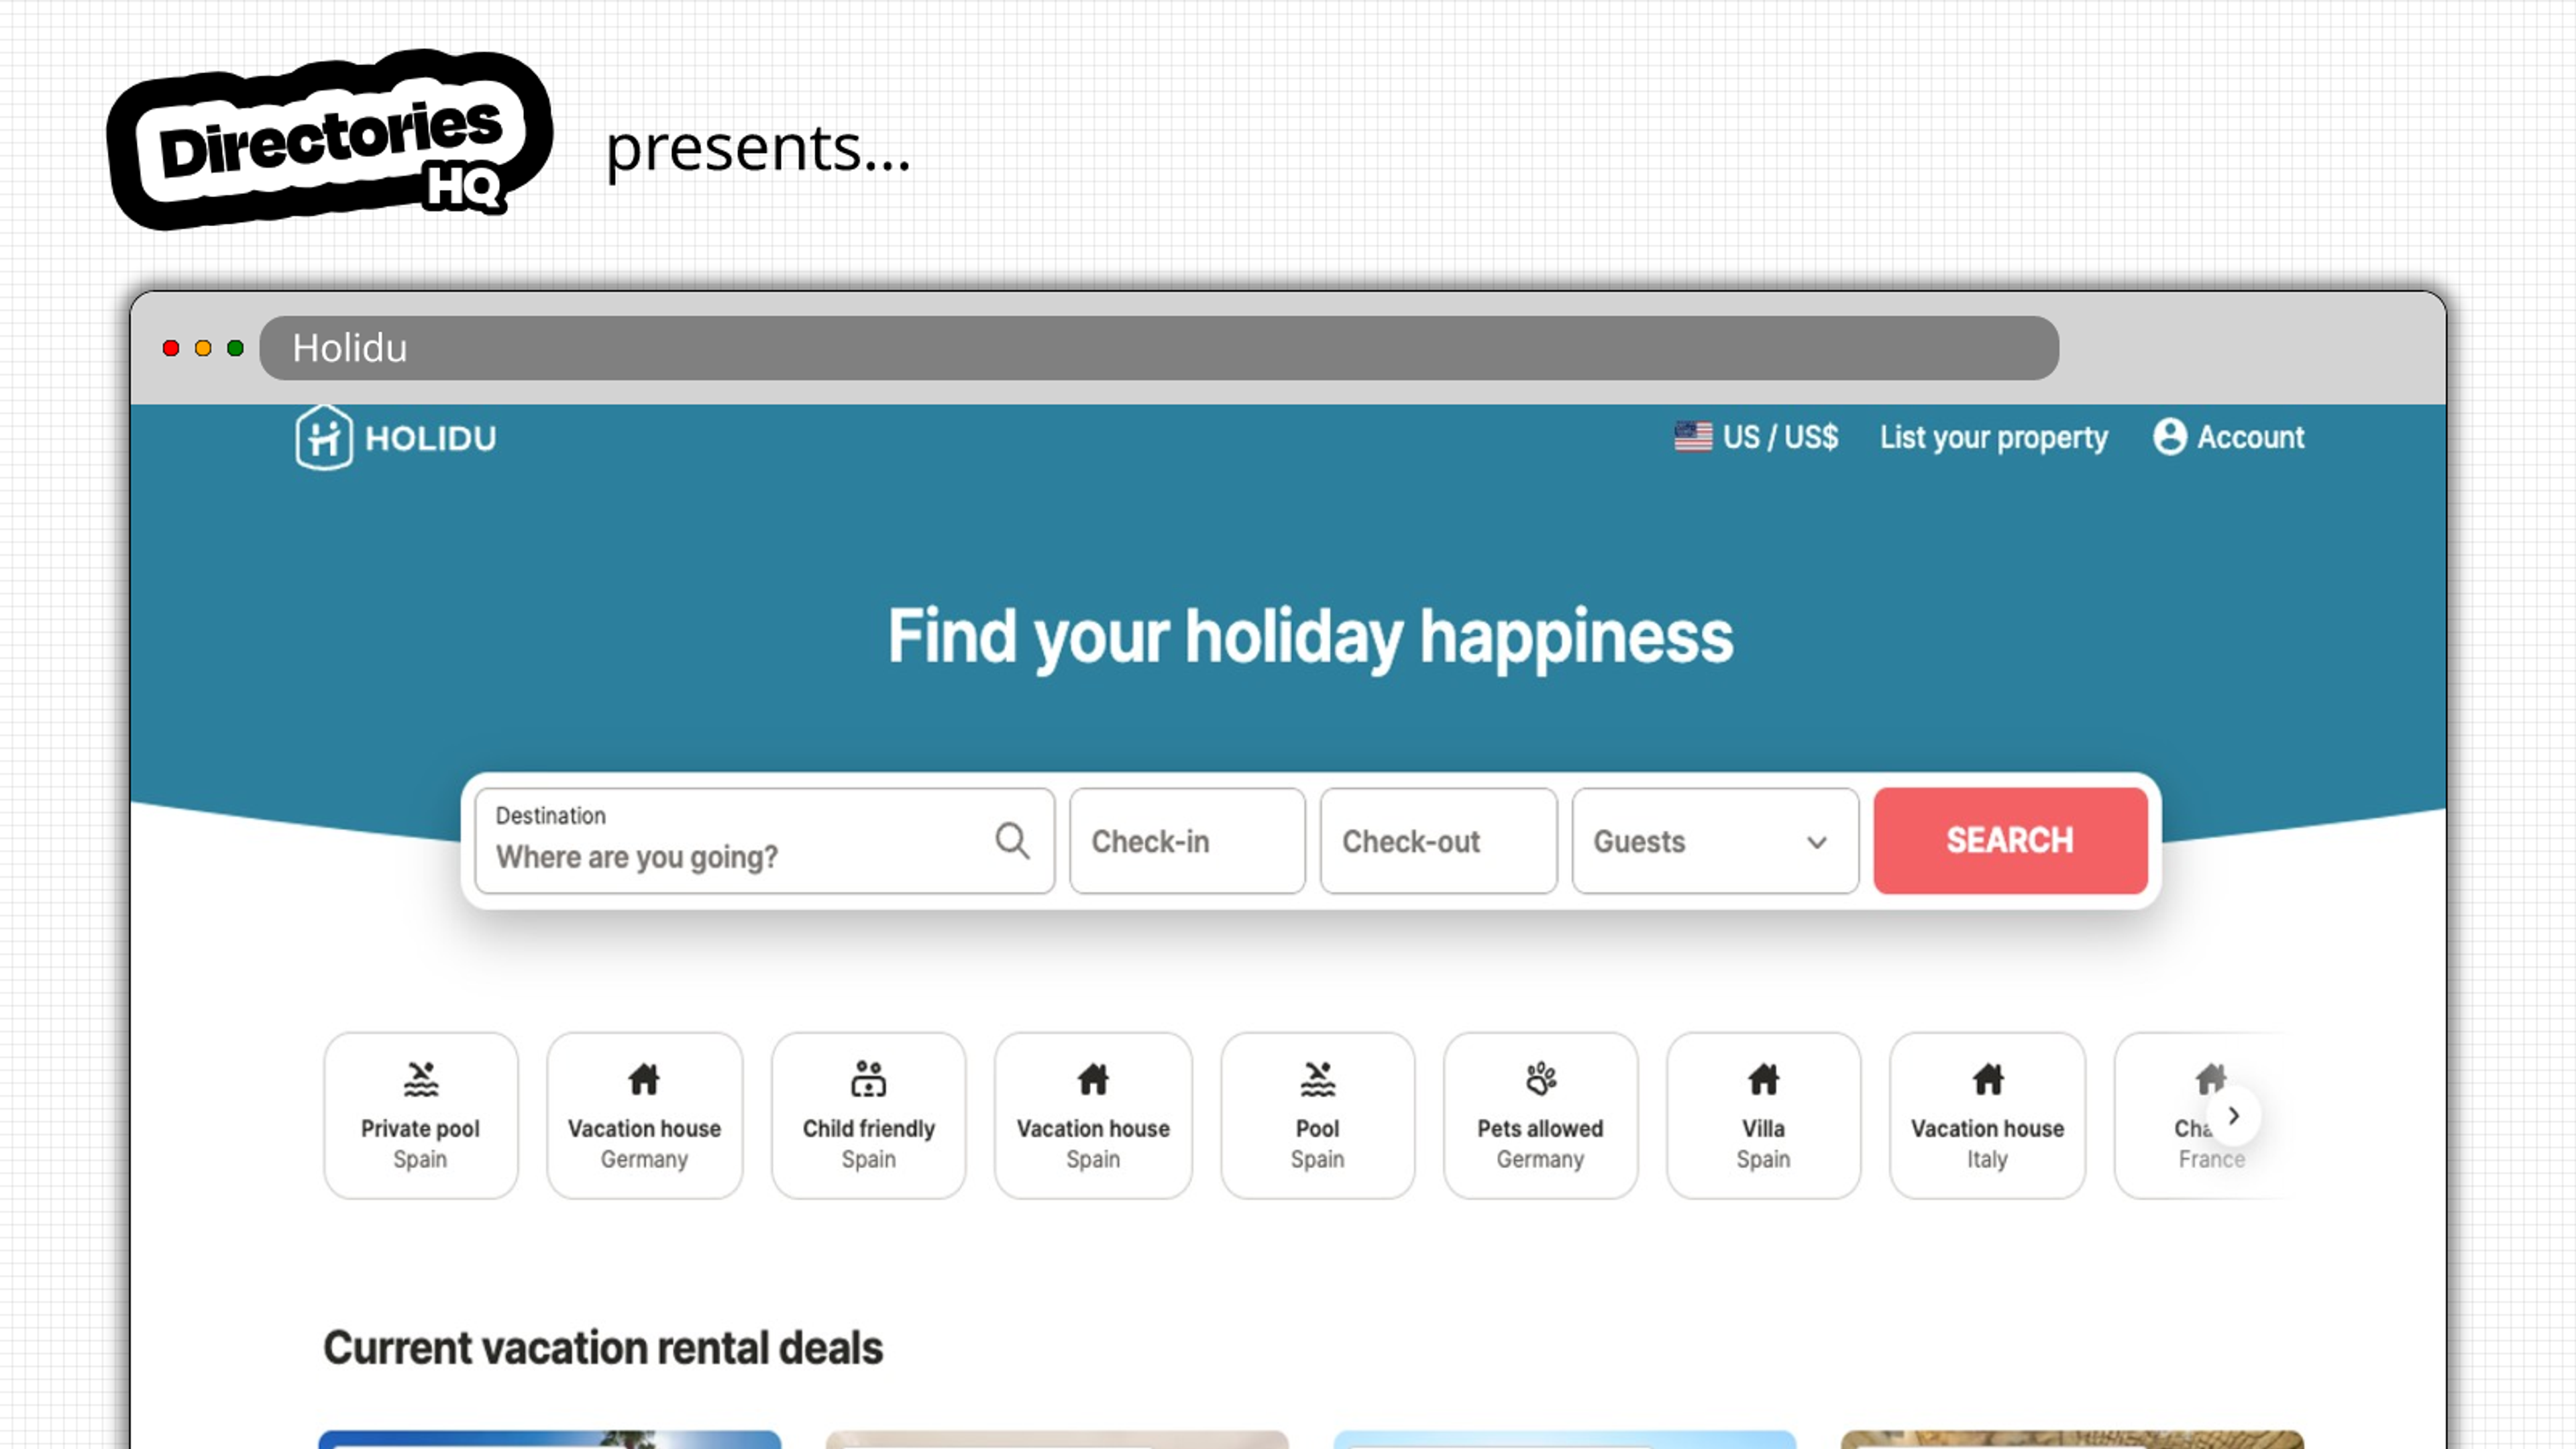Expand the carousel to see more categories
Screen dimensions: 2576x1449
point(2237,1115)
